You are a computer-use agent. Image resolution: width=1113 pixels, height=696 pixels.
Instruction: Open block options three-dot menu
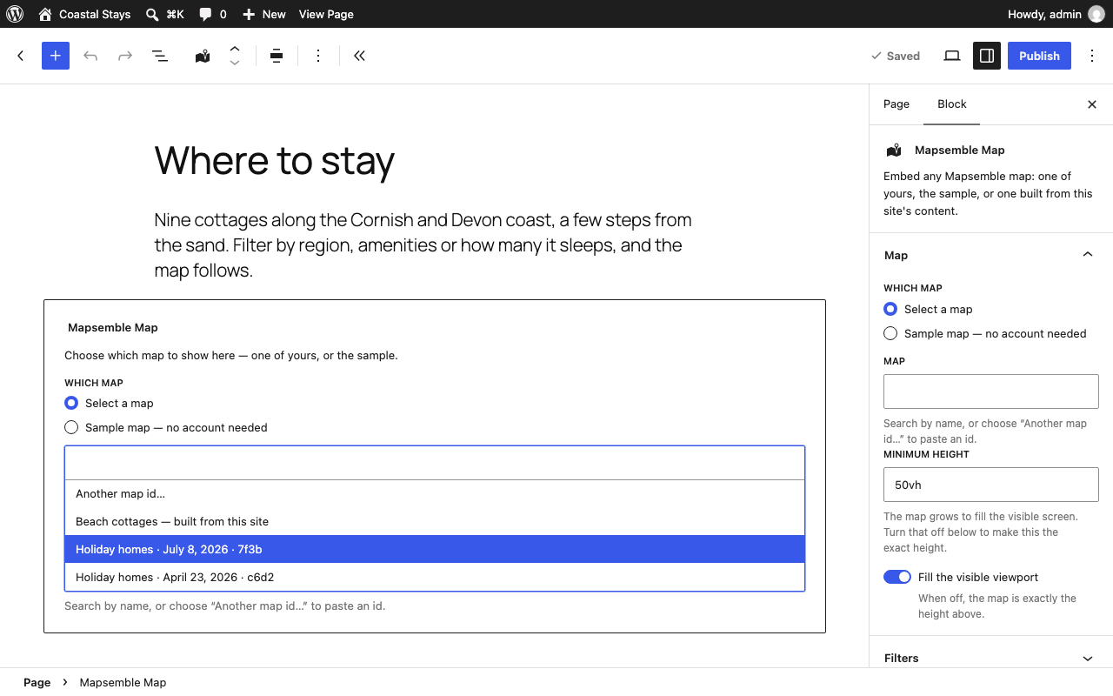[318, 56]
